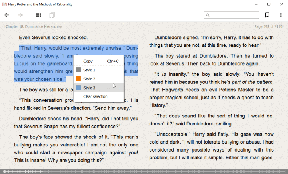Viewport: 288px width, 174px height.
Task: Click the line 'Even Severus looked shocked.'
Action: point(54,37)
